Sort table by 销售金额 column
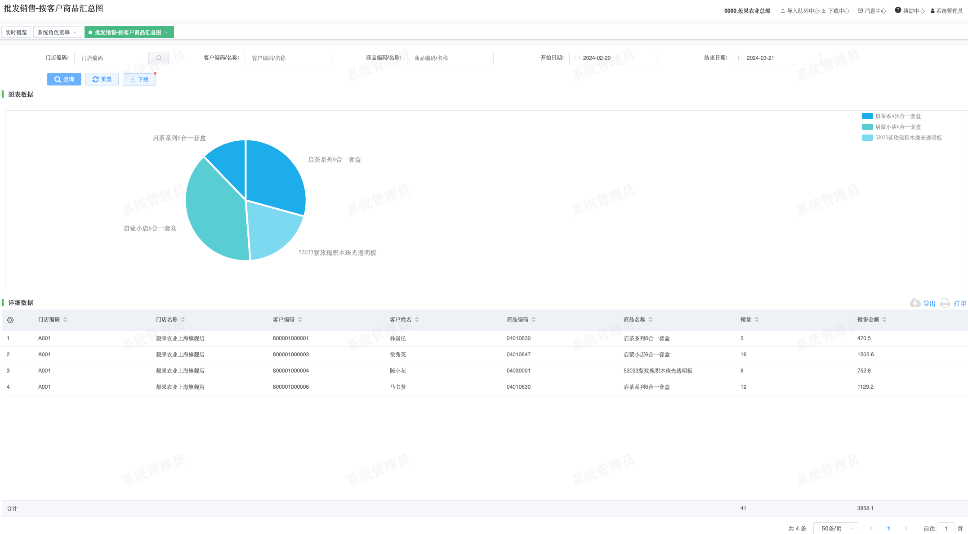The height and width of the screenshot is (534, 968). point(884,319)
